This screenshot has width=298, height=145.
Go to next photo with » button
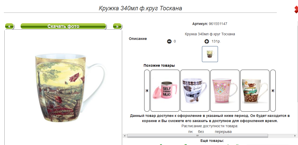click(x=117, y=26)
